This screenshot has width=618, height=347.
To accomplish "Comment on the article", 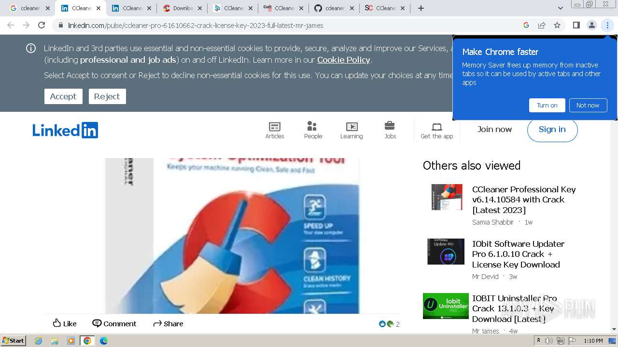I will [114, 323].
